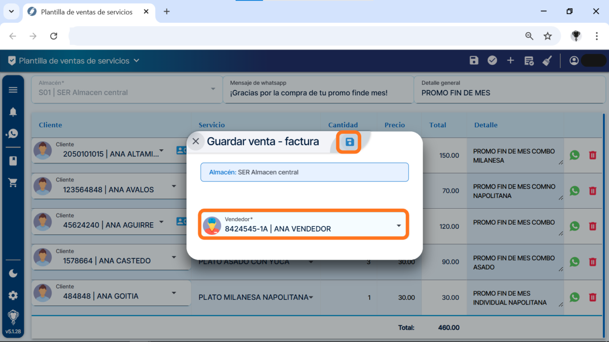Image resolution: width=609 pixels, height=342 pixels.
Task: Open notifications bell in the sidebar
Action: point(13,112)
